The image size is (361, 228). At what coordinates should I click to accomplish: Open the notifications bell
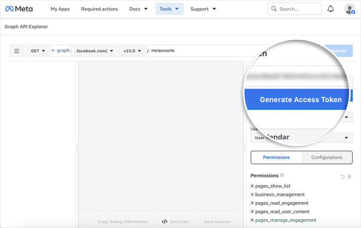(x=331, y=9)
